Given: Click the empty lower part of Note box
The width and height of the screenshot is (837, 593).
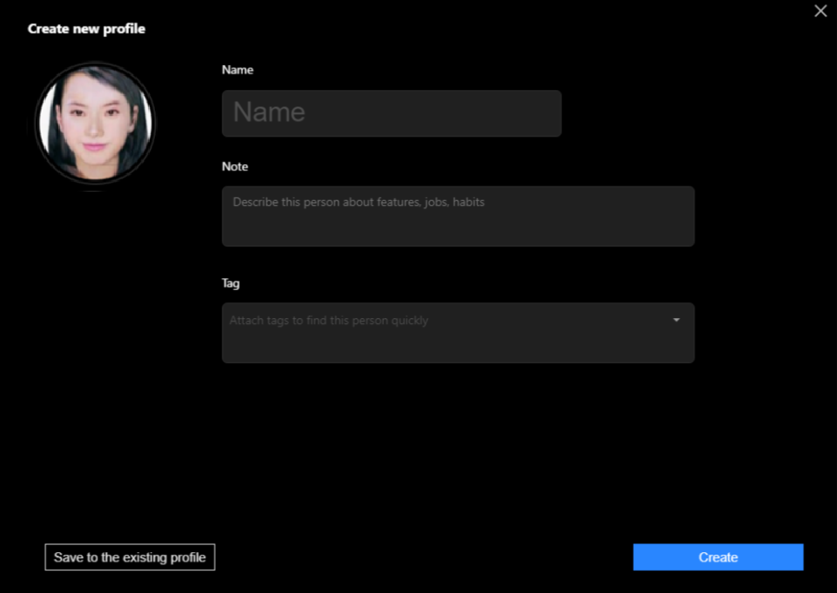Looking at the screenshot, I should (x=457, y=232).
